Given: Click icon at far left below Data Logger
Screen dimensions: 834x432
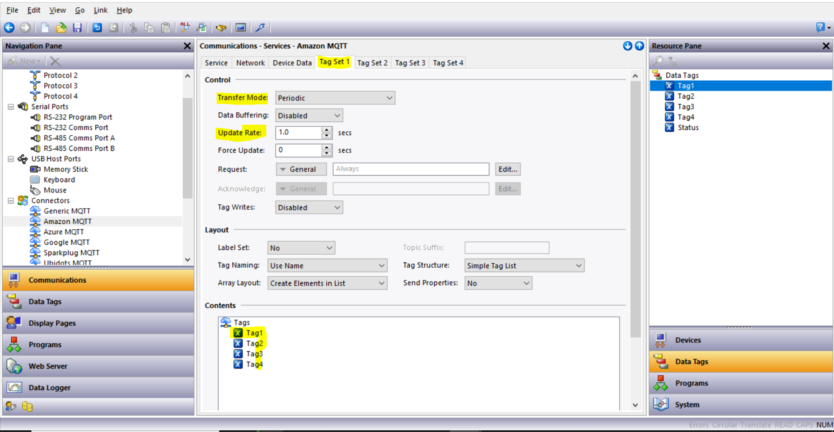Looking at the screenshot, I should [11, 406].
